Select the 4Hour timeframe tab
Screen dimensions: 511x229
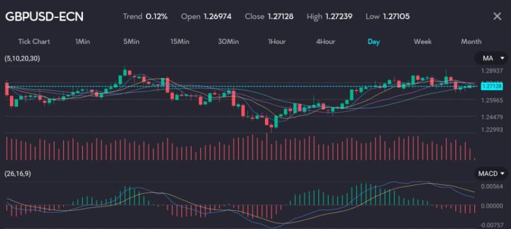coord(325,41)
